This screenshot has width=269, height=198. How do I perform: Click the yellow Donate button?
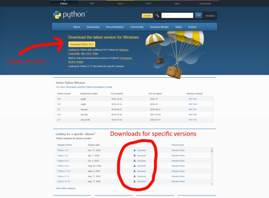(x=147, y=15)
